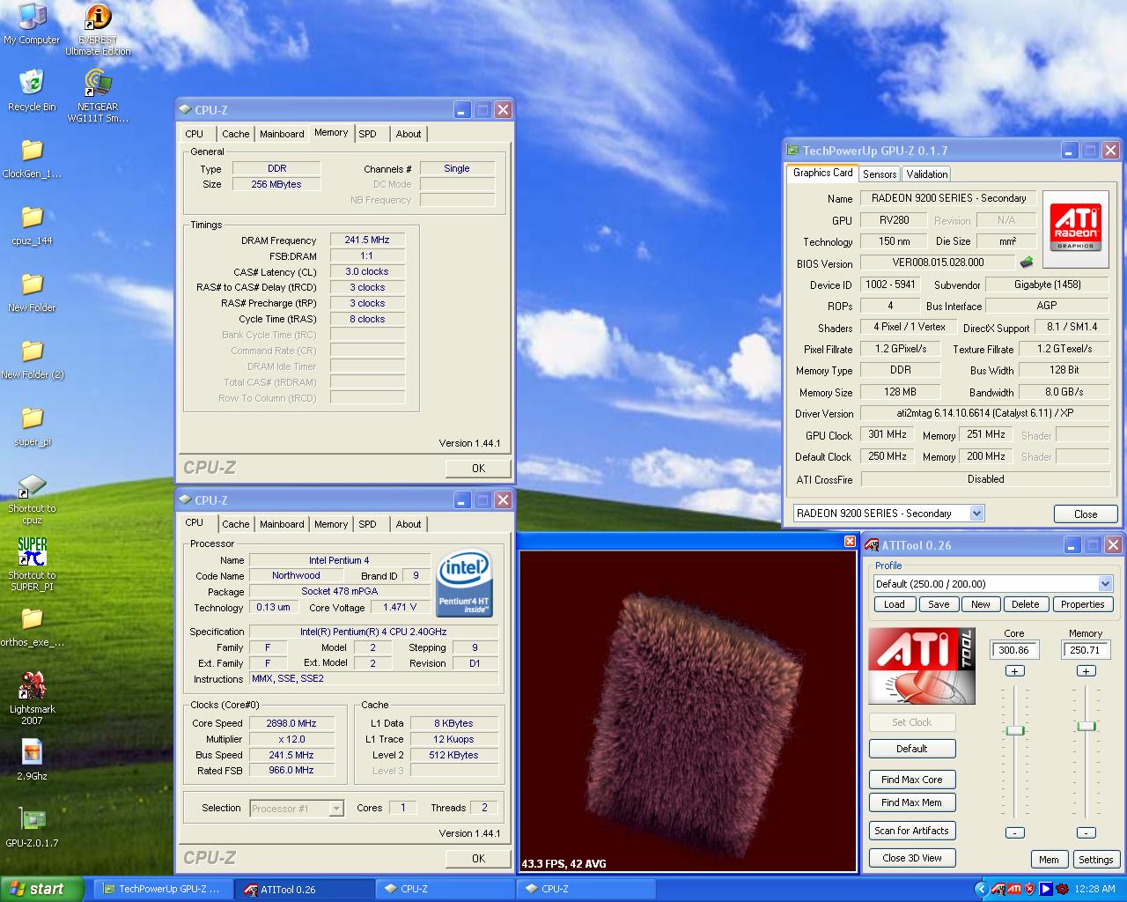Open EVEREST Ultimate Edition desktop icon
1127x902 pixels.
(98, 18)
